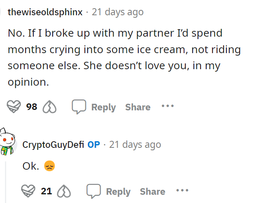Click the blue OP badge

point(94,145)
